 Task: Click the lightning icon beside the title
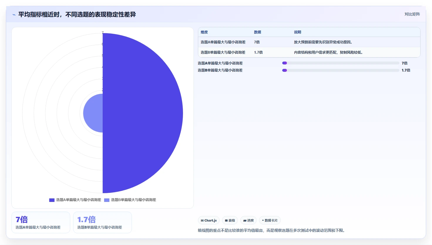(x=14, y=15)
